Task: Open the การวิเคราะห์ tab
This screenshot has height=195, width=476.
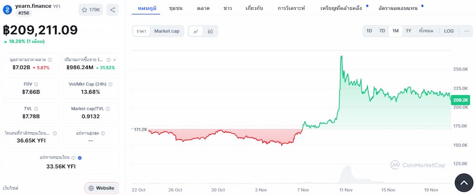Action: 291,8
